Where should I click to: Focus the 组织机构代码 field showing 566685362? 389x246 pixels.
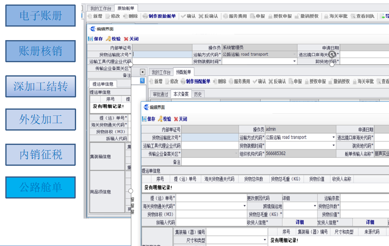coord(300,153)
